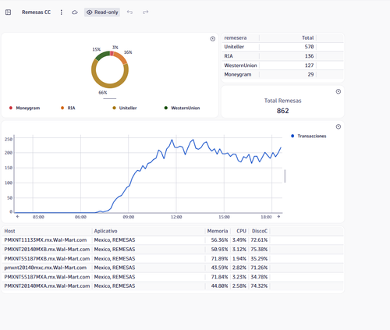
Task: Click the Uniteller row in the remesera table
Action: [282, 47]
